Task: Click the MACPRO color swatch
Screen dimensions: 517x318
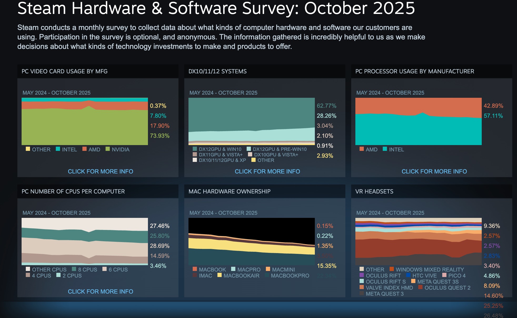Action: pos(234,269)
